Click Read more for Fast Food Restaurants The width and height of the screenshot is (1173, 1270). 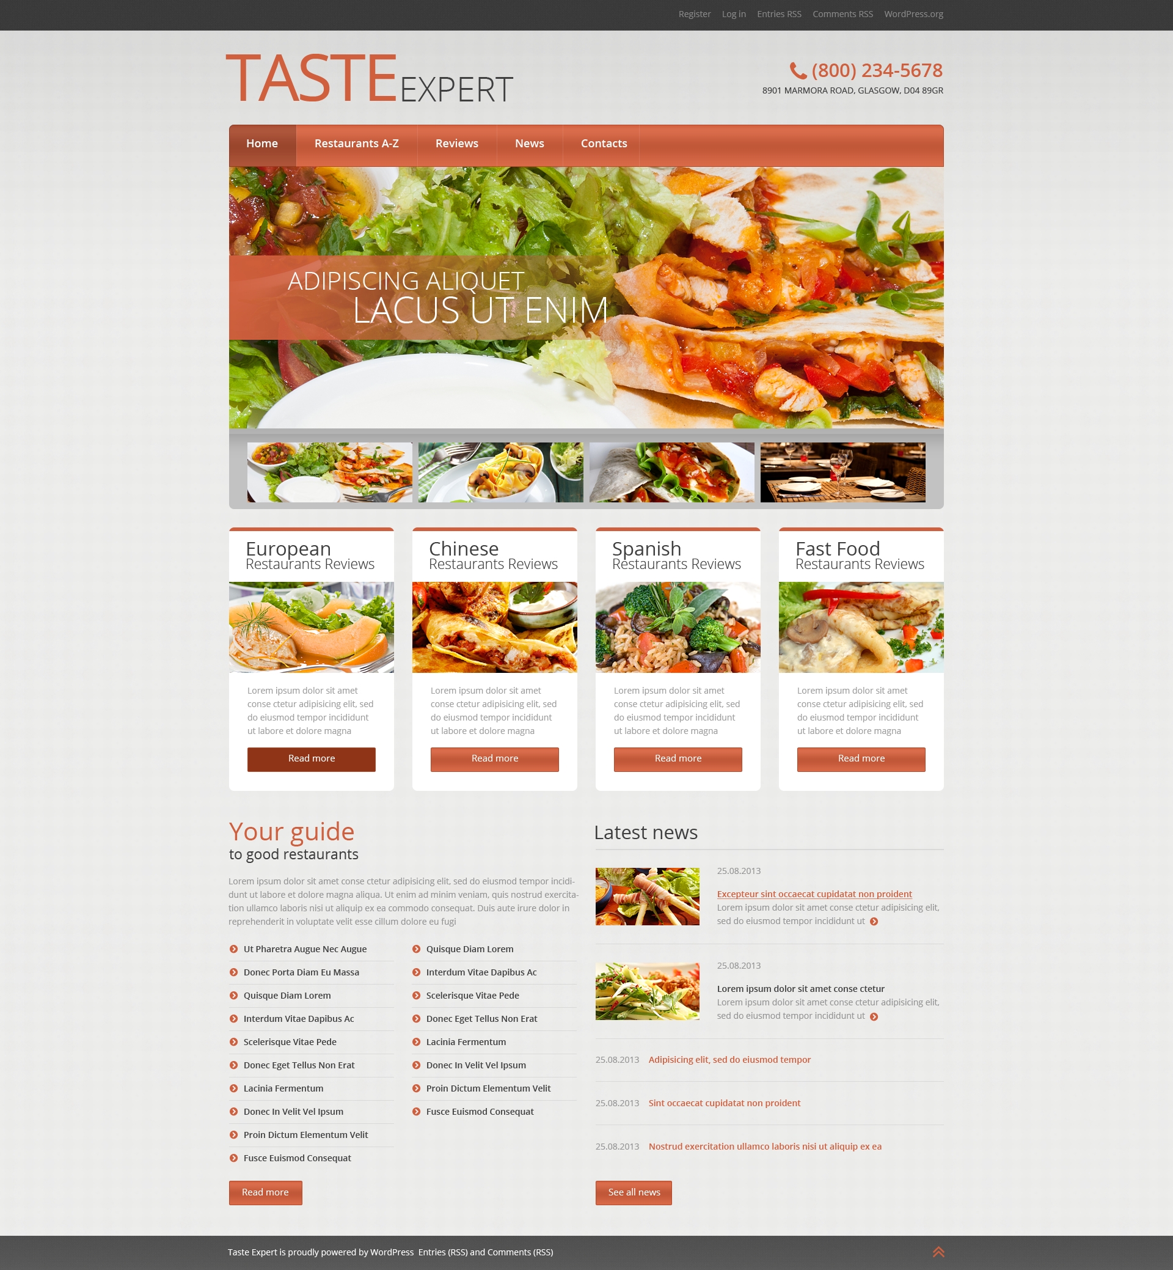coord(860,759)
